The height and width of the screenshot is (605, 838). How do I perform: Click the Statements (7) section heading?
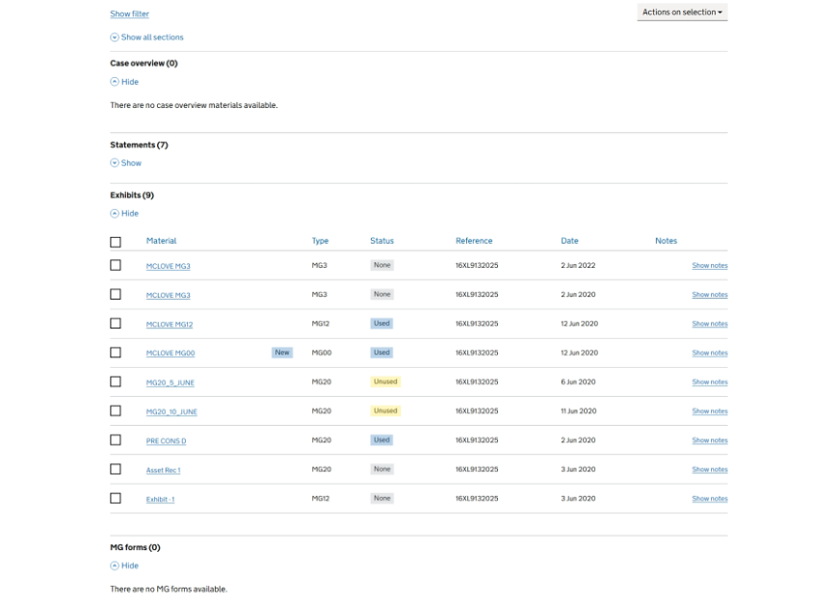(x=139, y=145)
